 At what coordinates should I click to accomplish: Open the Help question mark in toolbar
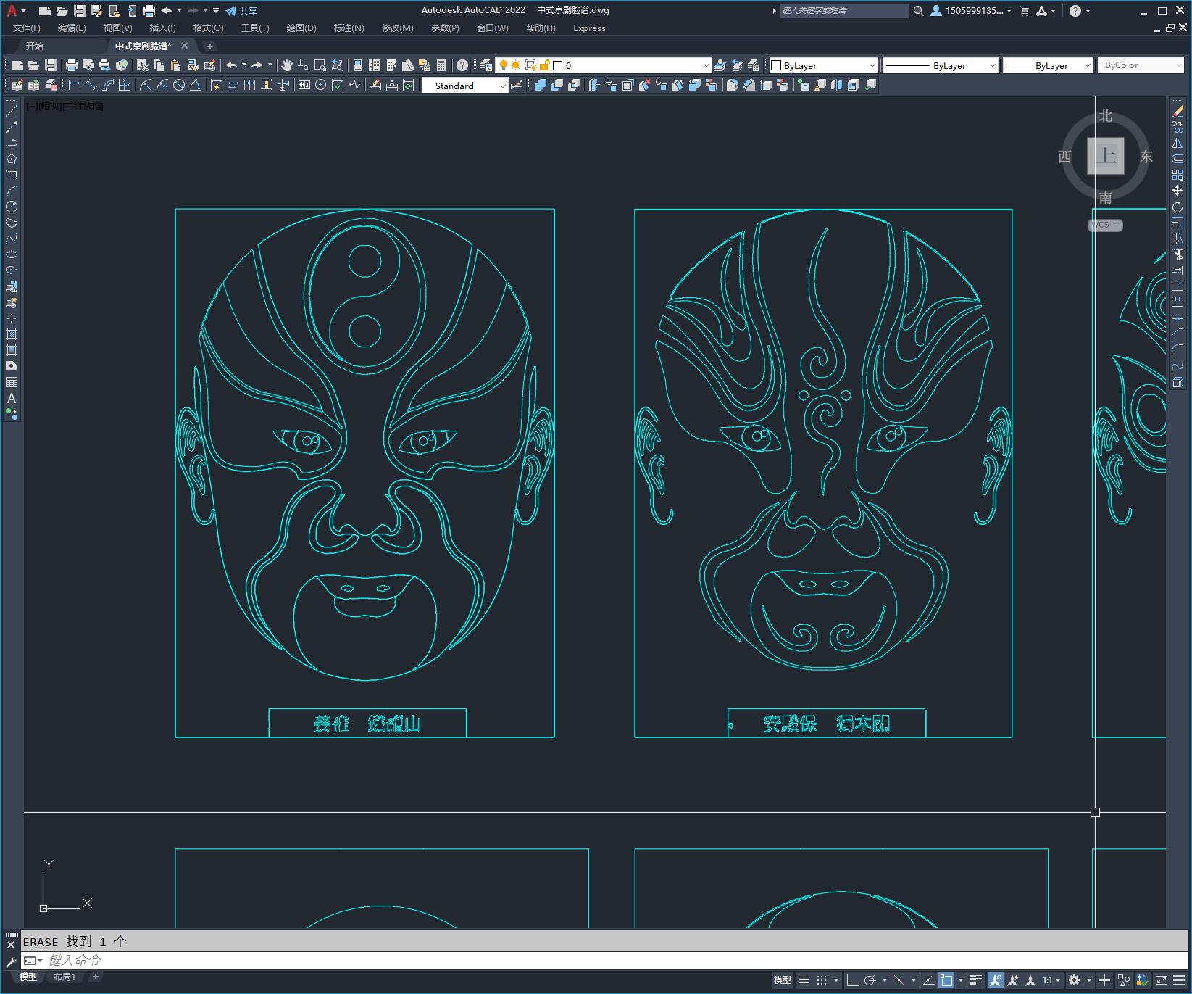tap(462, 65)
